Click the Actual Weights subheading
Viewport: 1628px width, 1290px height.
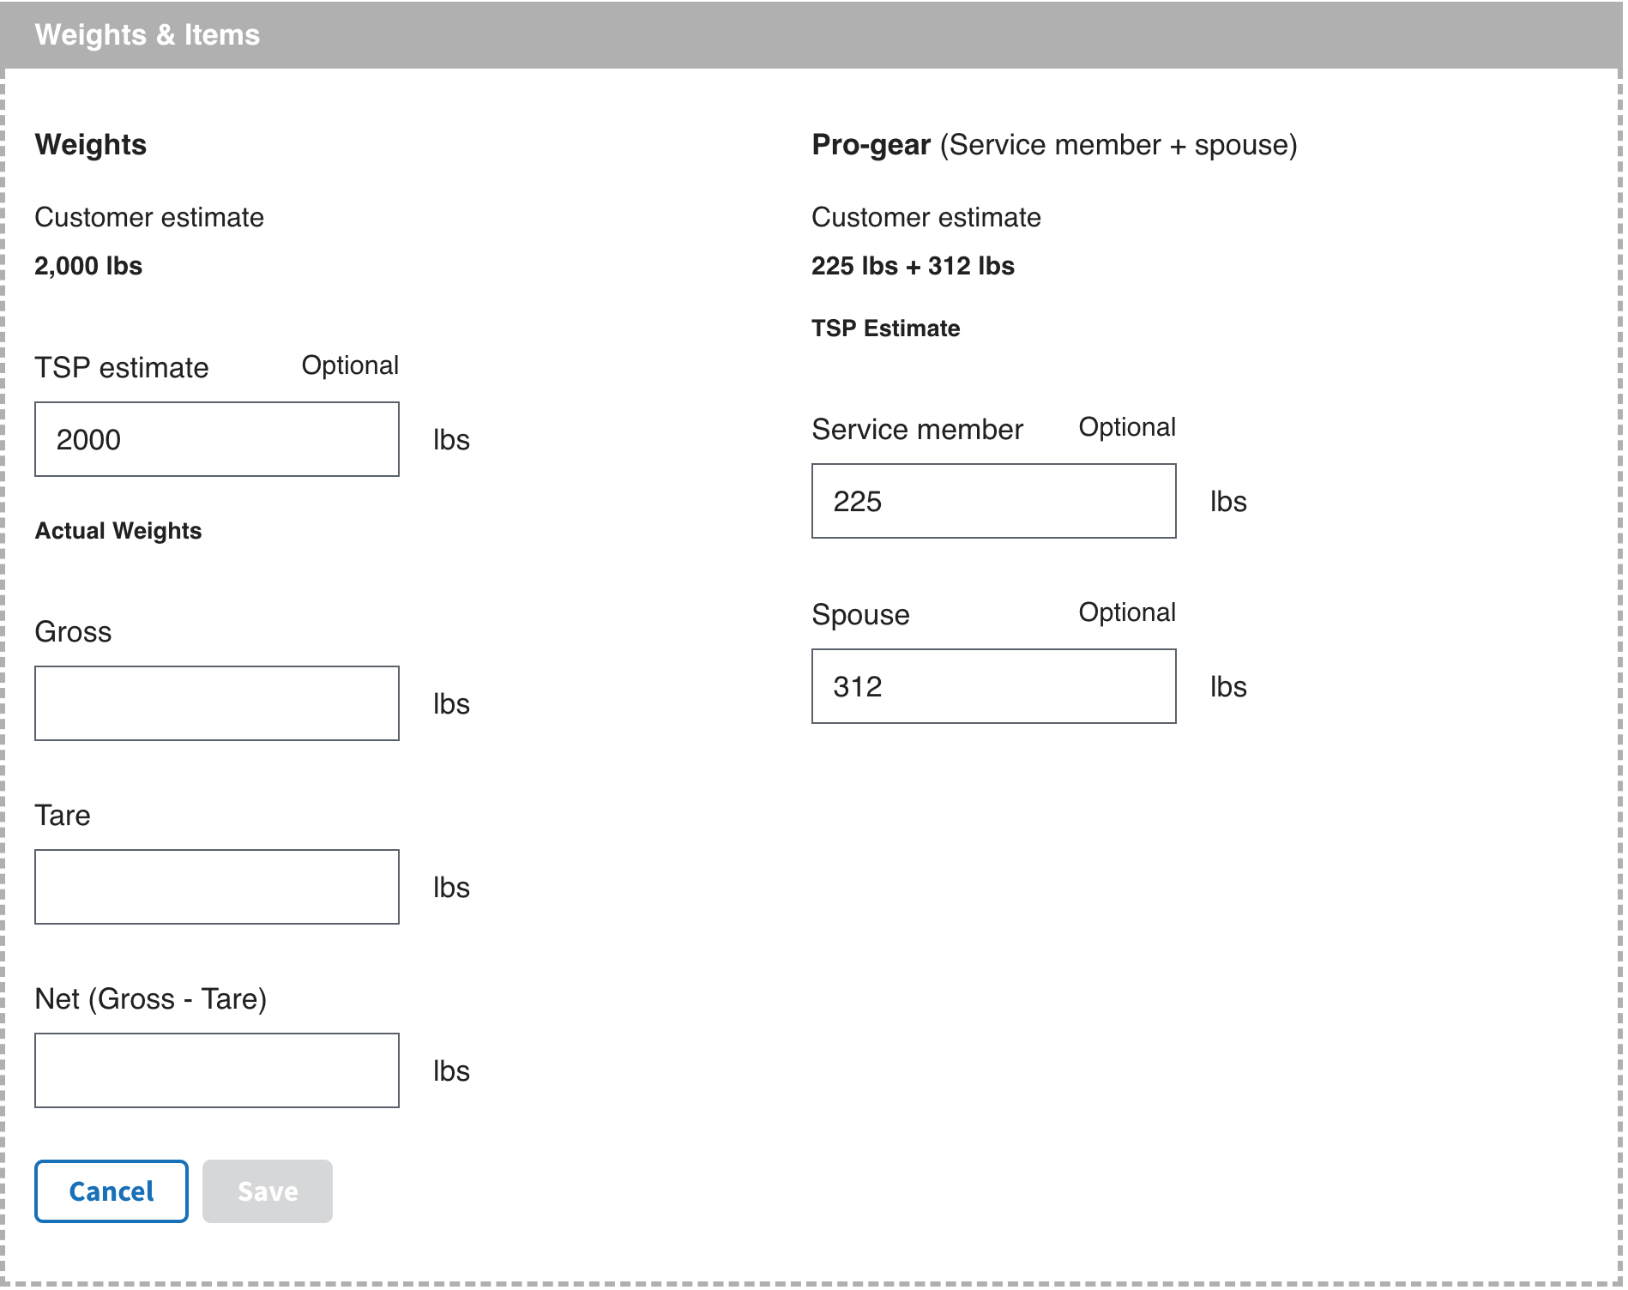pos(118,531)
